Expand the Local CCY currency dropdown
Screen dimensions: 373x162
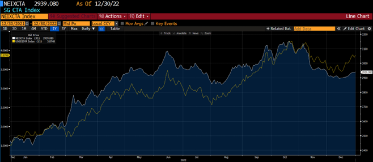(x=117, y=24)
